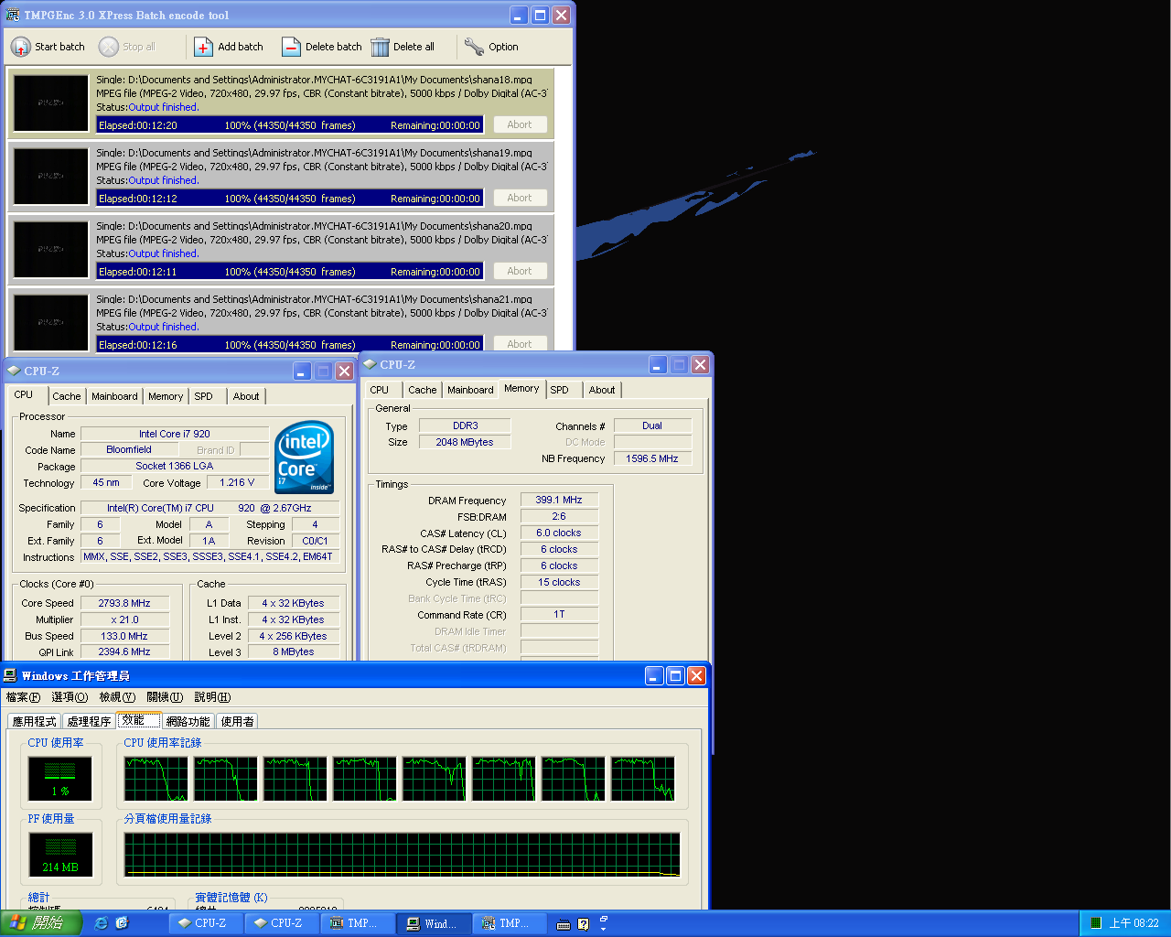Open Cache tab in left CPU-Z window
This screenshot has width=1171, height=937.
tap(66, 396)
